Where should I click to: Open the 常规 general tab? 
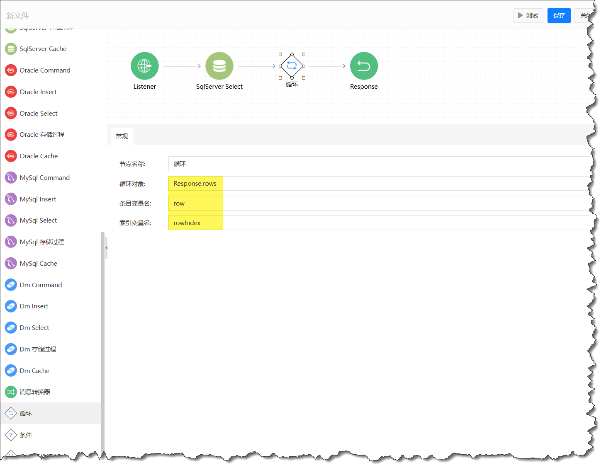122,136
